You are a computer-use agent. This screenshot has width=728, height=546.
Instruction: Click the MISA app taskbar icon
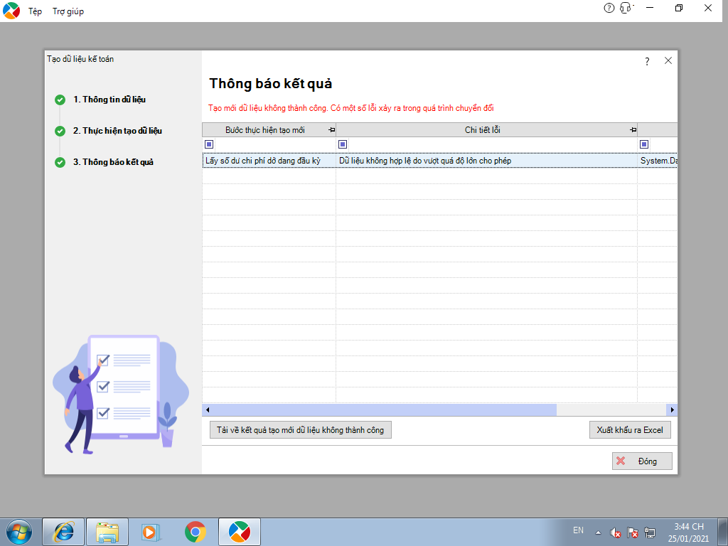(240, 532)
